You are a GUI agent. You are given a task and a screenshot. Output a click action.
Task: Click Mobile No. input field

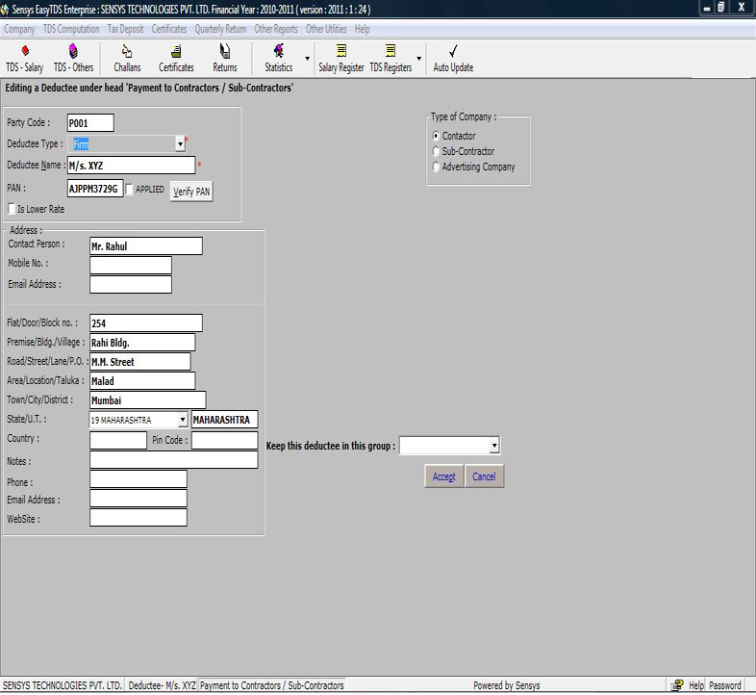(x=131, y=265)
